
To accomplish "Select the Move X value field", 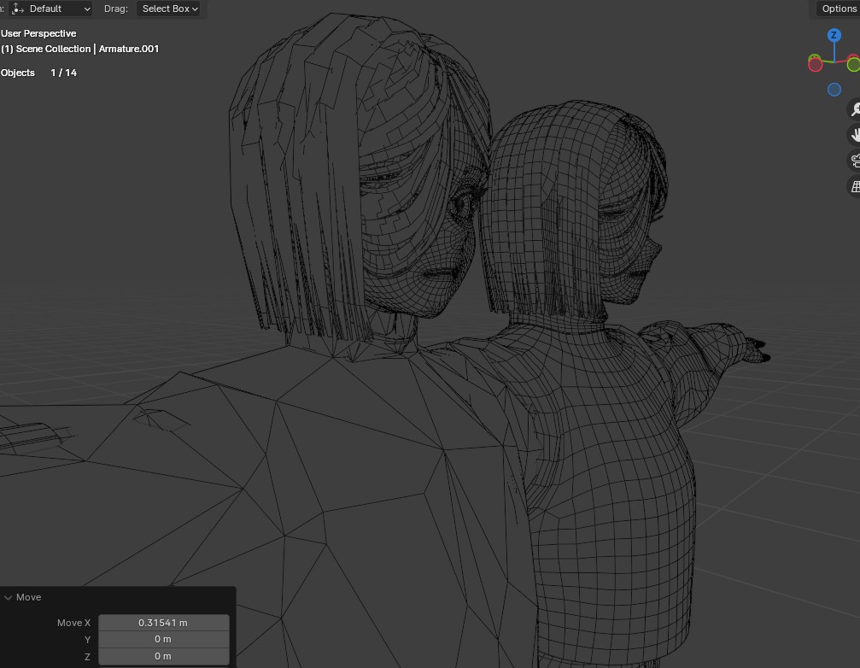I will (x=164, y=623).
